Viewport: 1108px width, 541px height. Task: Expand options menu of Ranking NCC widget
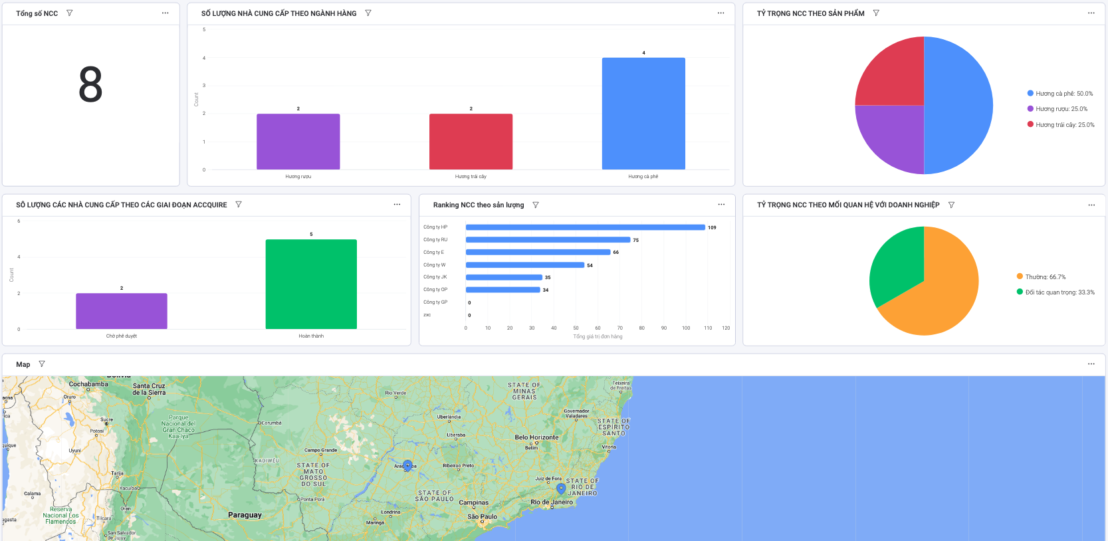click(x=721, y=205)
